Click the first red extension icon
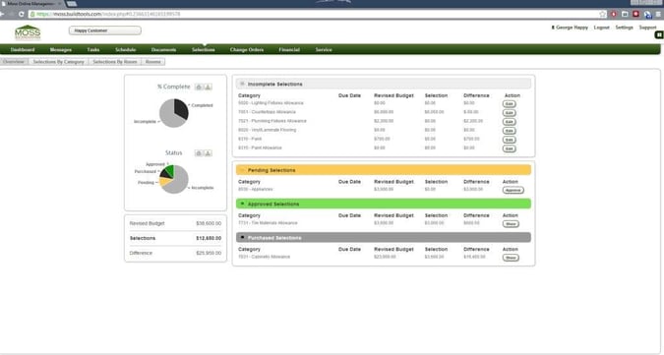The height and width of the screenshot is (355, 664). [x=614, y=14]
